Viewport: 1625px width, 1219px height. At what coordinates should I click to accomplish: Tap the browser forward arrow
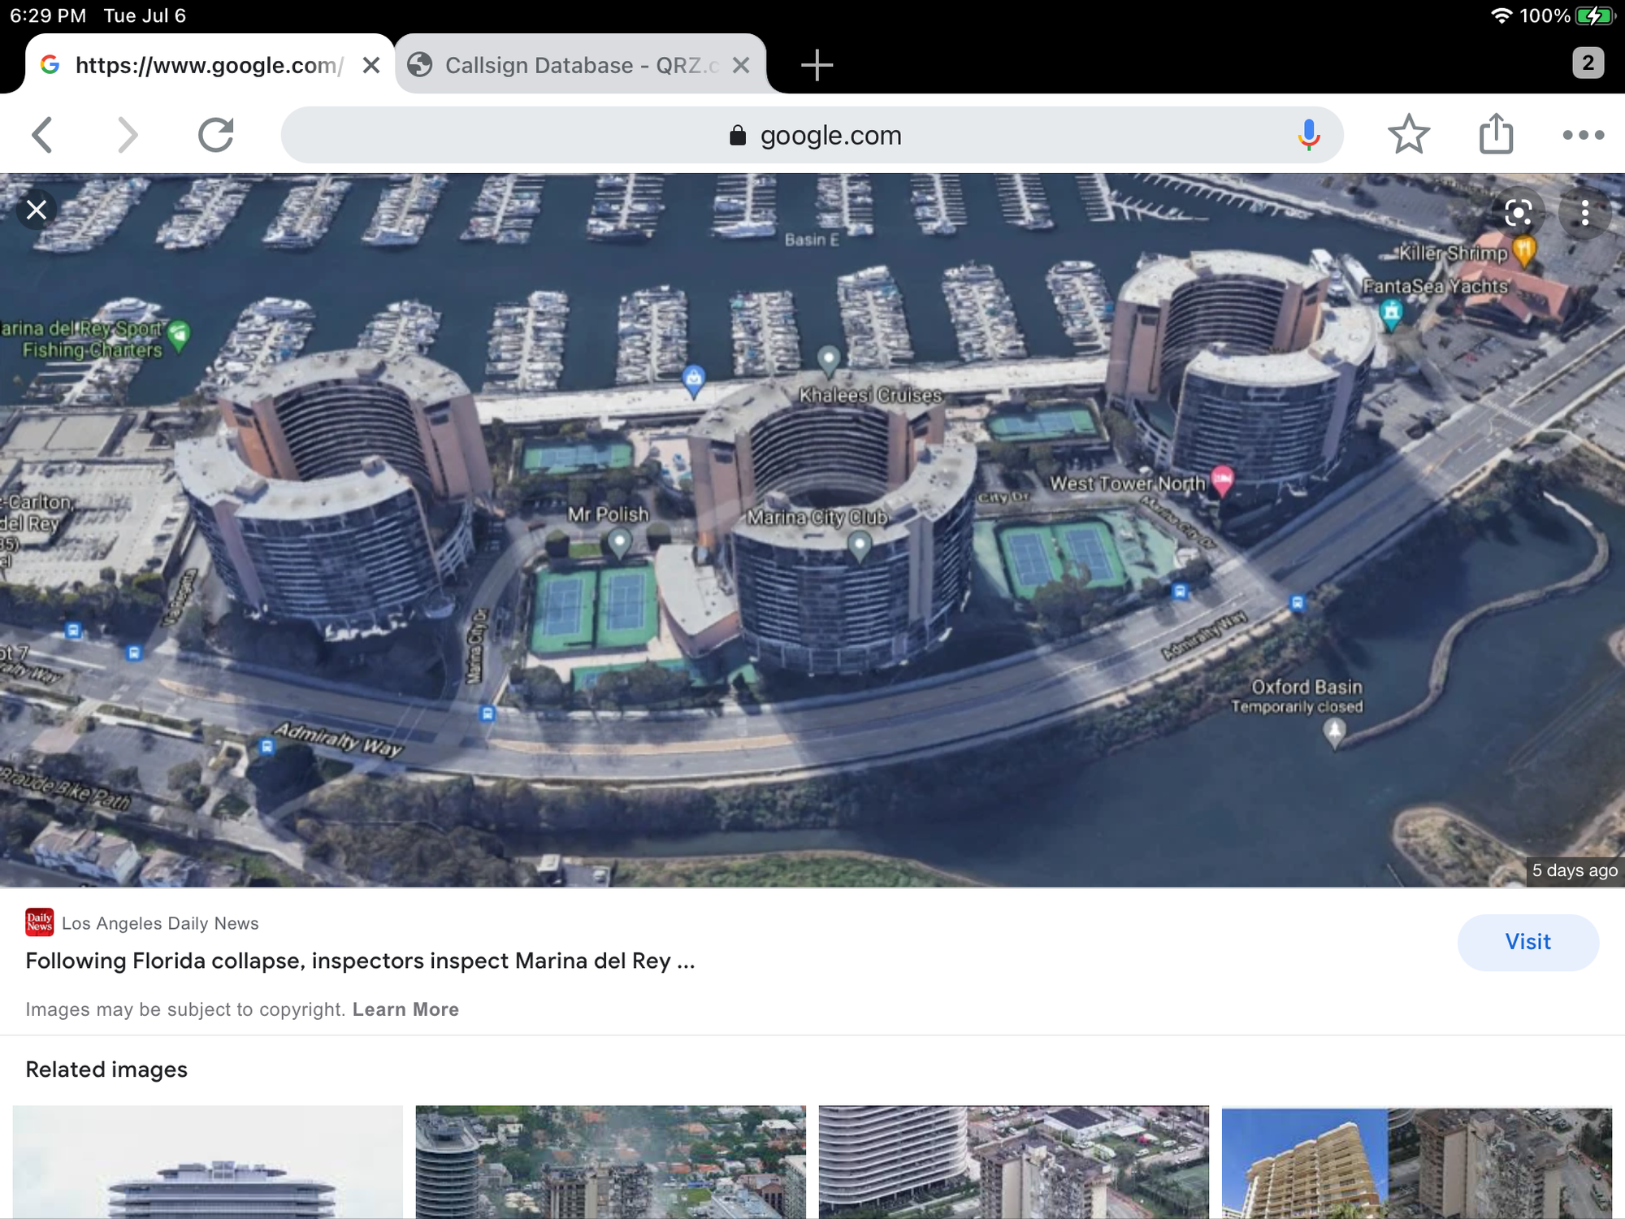tap(128, 135)
